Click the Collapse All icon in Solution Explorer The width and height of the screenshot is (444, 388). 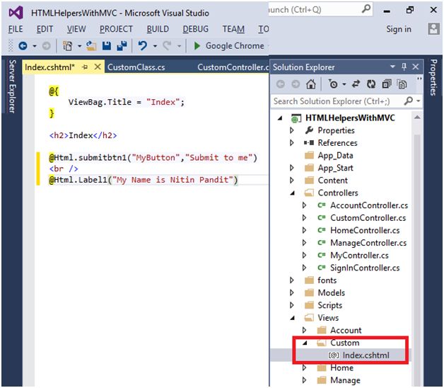(387, 84)
